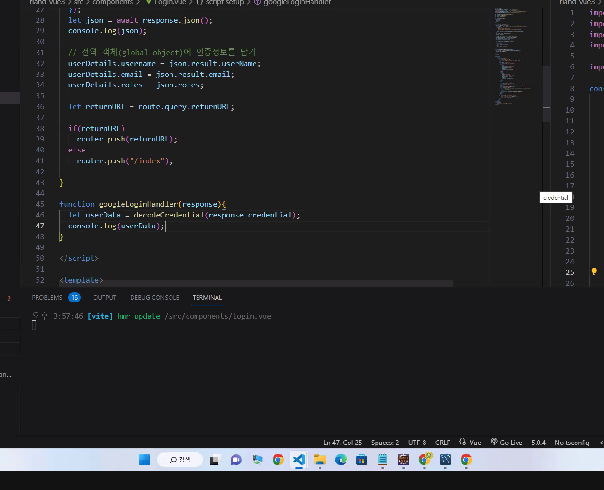Launch the Teams Chat taskbar icon
Viewport: 604px width, 490px height.
pos(236,460)
